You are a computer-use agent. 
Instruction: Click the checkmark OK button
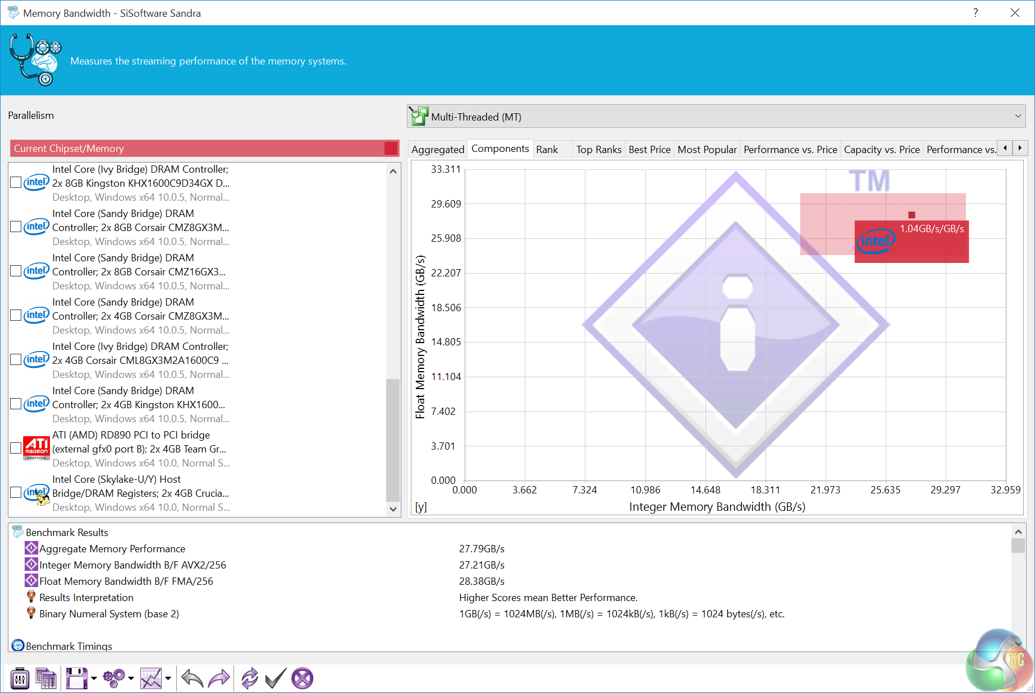276,679
